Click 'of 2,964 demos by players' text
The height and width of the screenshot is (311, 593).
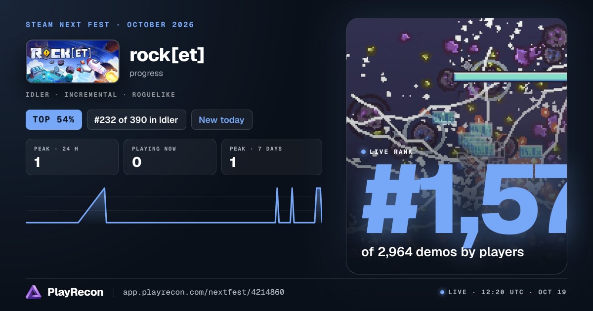442,252
